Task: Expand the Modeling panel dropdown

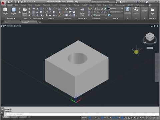Action: 11,18
